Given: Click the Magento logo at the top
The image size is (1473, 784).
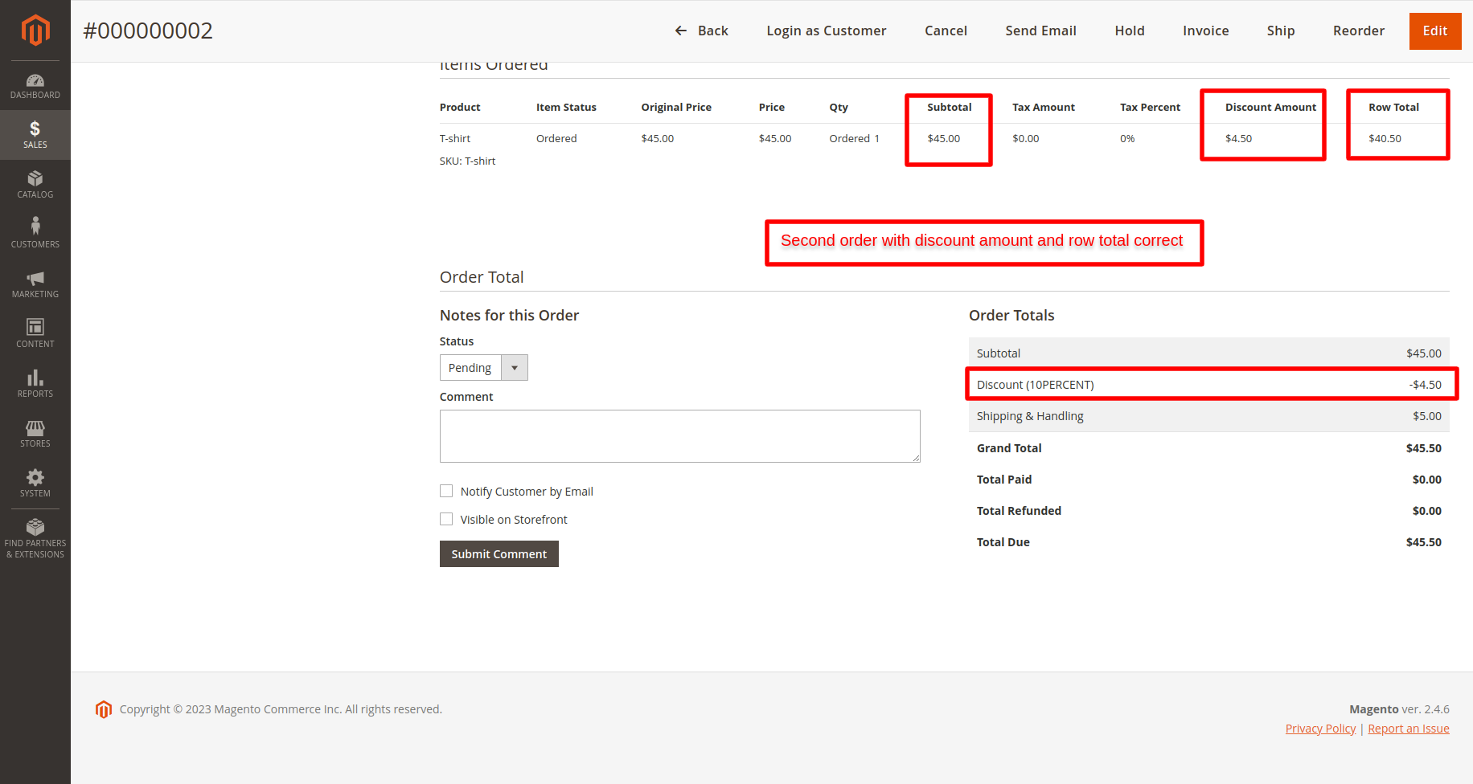Looking at the screenshot, I should pos(35,31).
